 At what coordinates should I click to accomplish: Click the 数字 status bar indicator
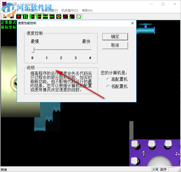pos(164,170)
